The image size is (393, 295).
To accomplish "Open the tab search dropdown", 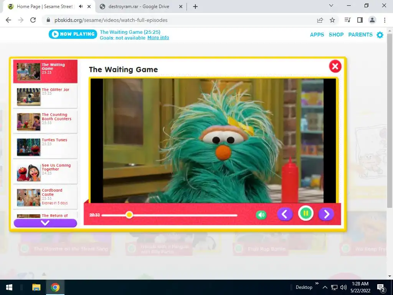I will 331,5.
